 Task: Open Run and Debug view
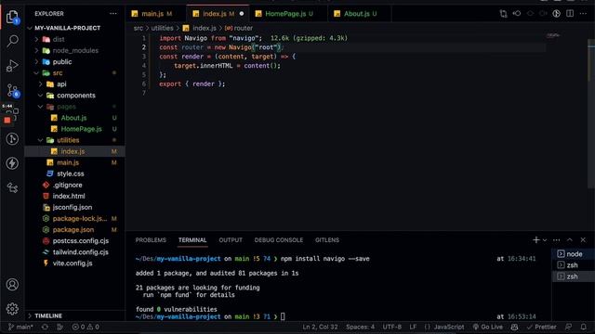tap(12, 66)
